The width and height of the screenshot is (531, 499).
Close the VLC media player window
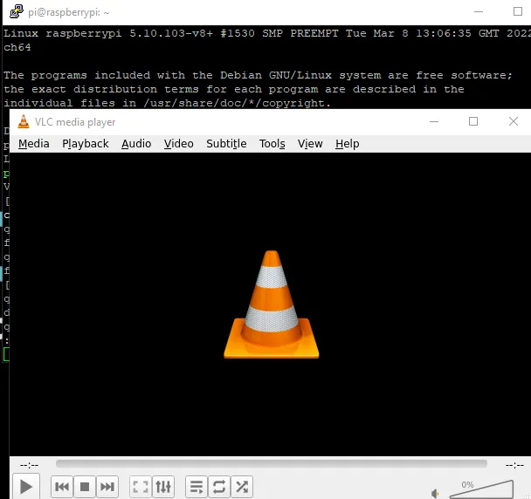click(x=513, y=121)
